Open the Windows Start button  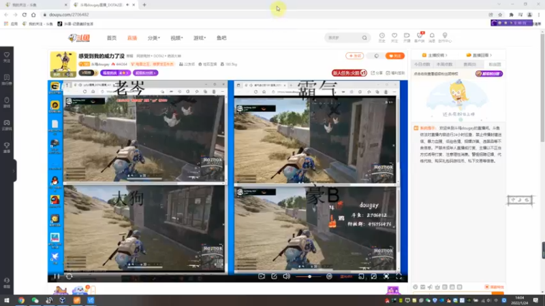click(x=7, y=301)
